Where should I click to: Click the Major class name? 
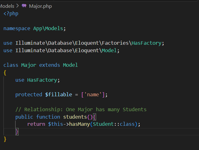tap(29, 65)
